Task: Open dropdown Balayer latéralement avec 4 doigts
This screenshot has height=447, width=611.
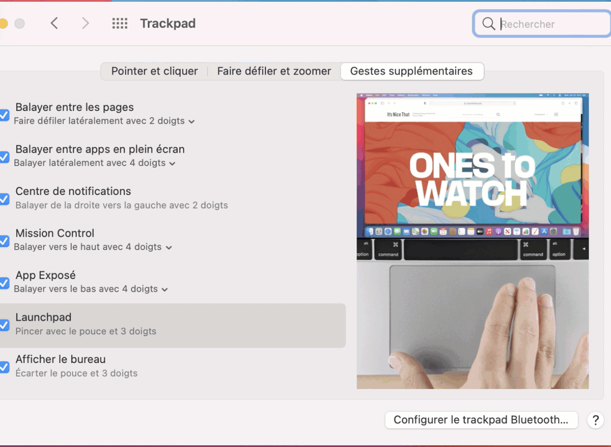Action: 95,163
